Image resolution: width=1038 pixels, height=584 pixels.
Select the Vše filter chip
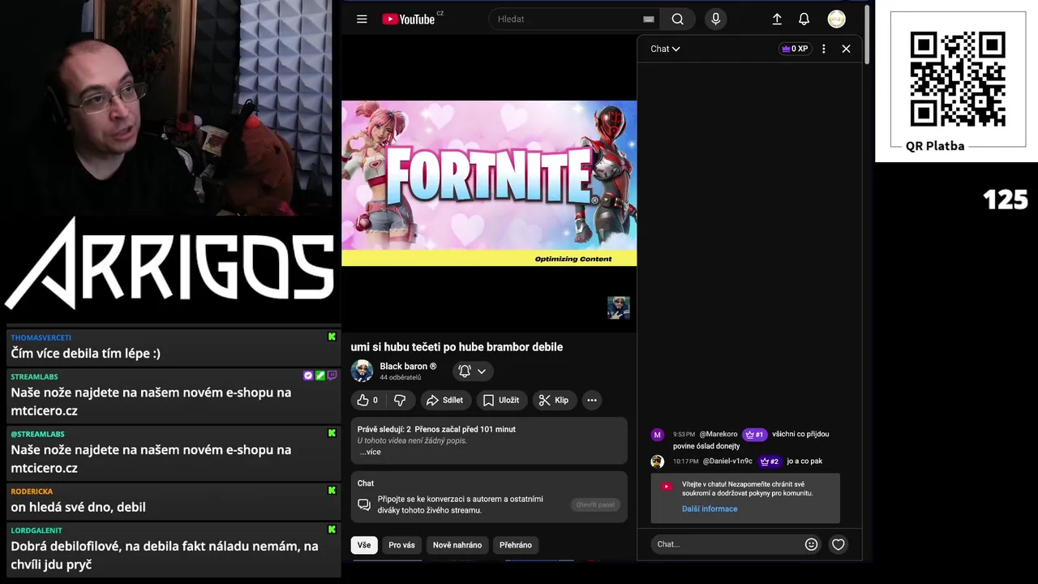pos(364,545)
